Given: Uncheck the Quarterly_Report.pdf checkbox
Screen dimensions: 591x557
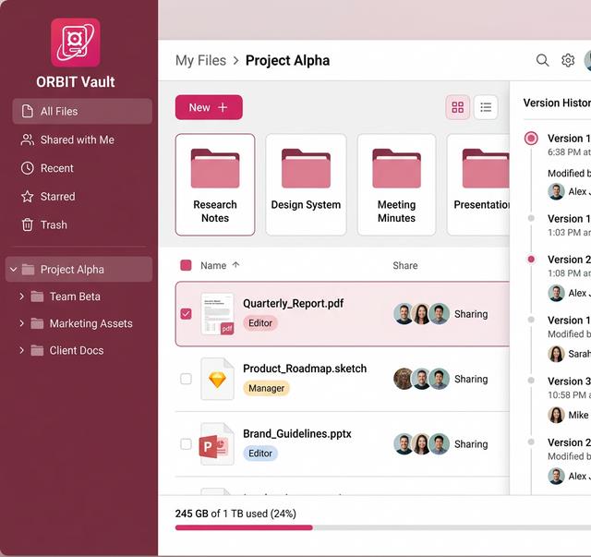Looking at the screenshot, I should point(186,314).
